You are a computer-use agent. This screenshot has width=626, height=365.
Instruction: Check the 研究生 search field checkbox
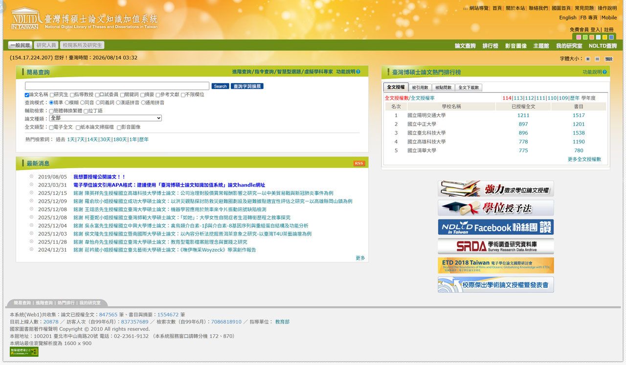coord(52,95)
